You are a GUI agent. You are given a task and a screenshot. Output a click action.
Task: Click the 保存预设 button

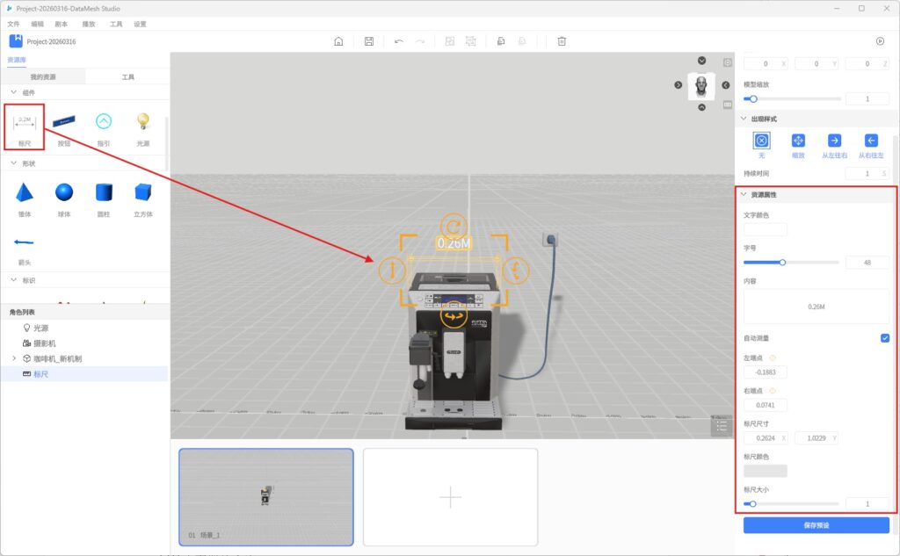click(816, 525)
